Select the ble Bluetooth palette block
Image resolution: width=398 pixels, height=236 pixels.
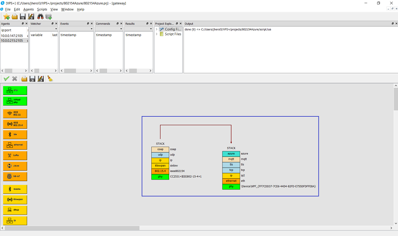[x=15, y=135]
